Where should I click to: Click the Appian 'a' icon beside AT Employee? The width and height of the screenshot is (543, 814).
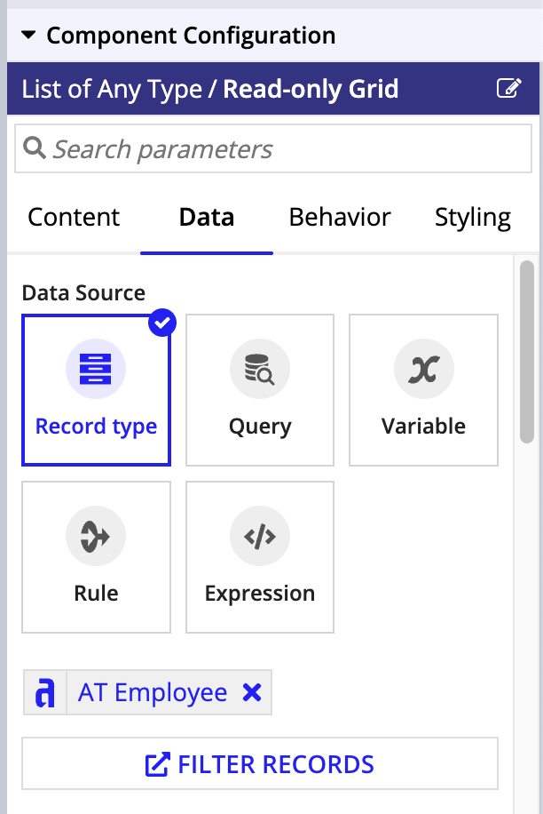tap(44, 692)
